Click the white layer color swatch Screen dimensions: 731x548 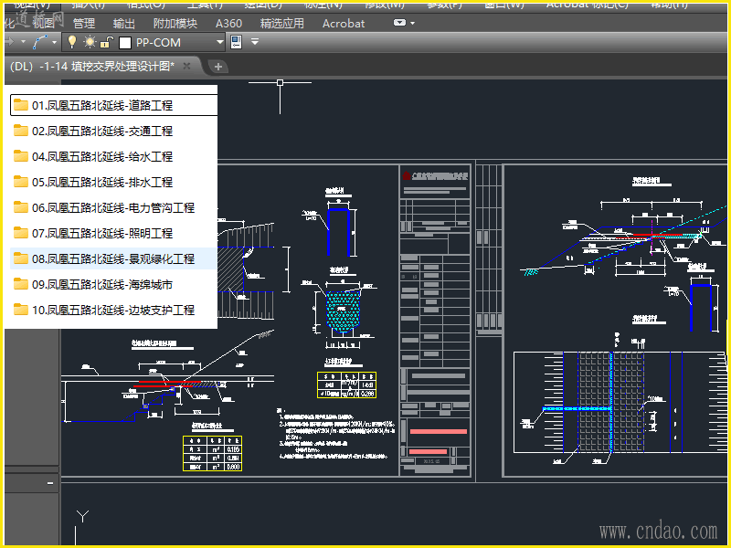pos(124,42)
